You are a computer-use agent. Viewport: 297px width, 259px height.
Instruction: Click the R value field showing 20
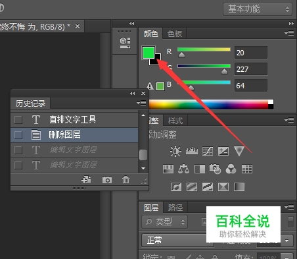click(251, 53)
